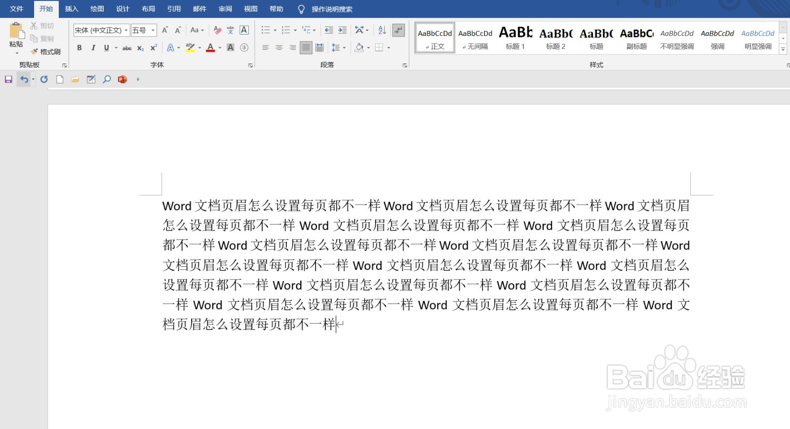790x429 pixels.
Task: Open the 文件 (File) tab
Action: pyautogui.click(x=17, y=9)
